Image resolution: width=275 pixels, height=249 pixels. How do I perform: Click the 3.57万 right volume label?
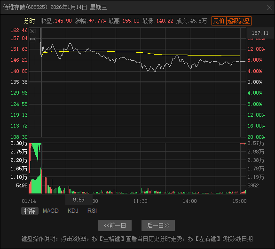(256, 143)
